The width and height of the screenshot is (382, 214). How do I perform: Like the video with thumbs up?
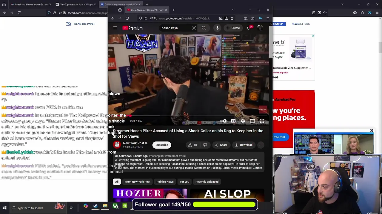[192, 145]
